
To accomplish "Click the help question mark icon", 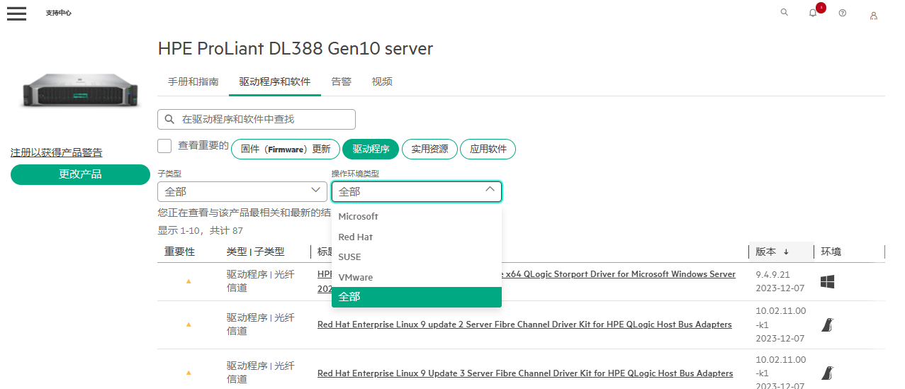I will tap(842, 13).
